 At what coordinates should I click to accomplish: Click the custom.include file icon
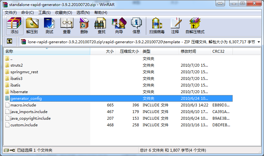point(7,125)
